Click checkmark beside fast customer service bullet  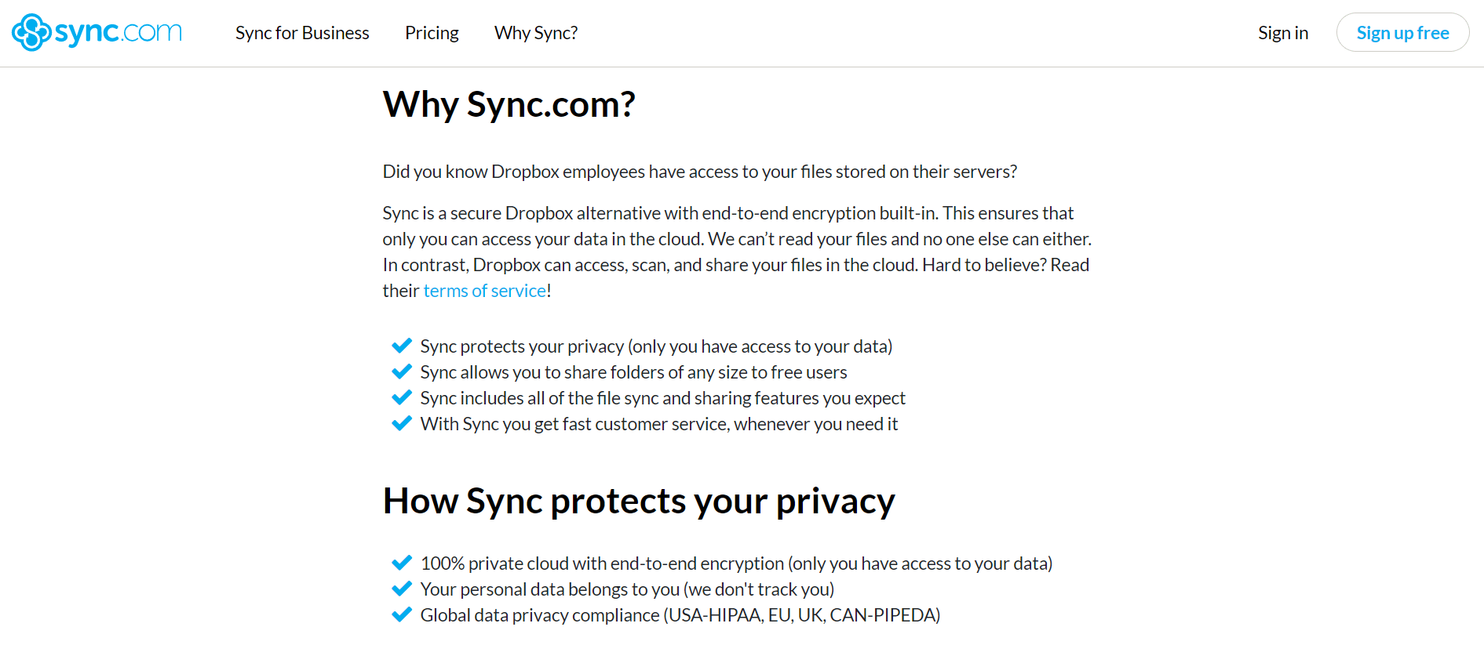[402, 423]
